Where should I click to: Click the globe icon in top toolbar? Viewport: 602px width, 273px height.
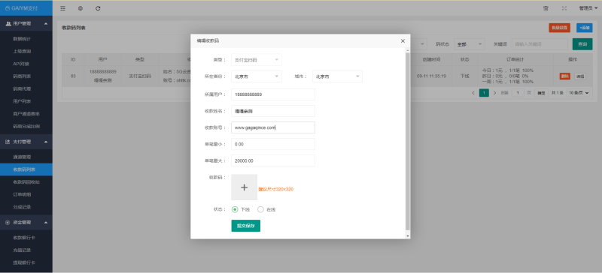81,8
